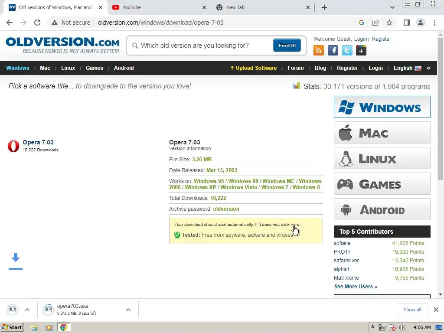
Task: Select the Old versions of Windows tab
Action: pos(55,7)
